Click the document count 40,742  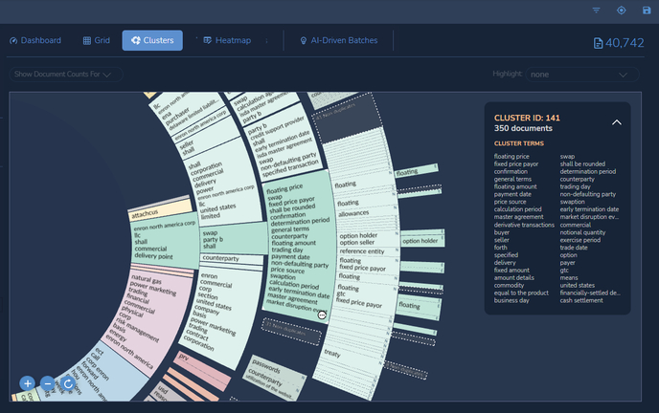(x=618, y=43)
